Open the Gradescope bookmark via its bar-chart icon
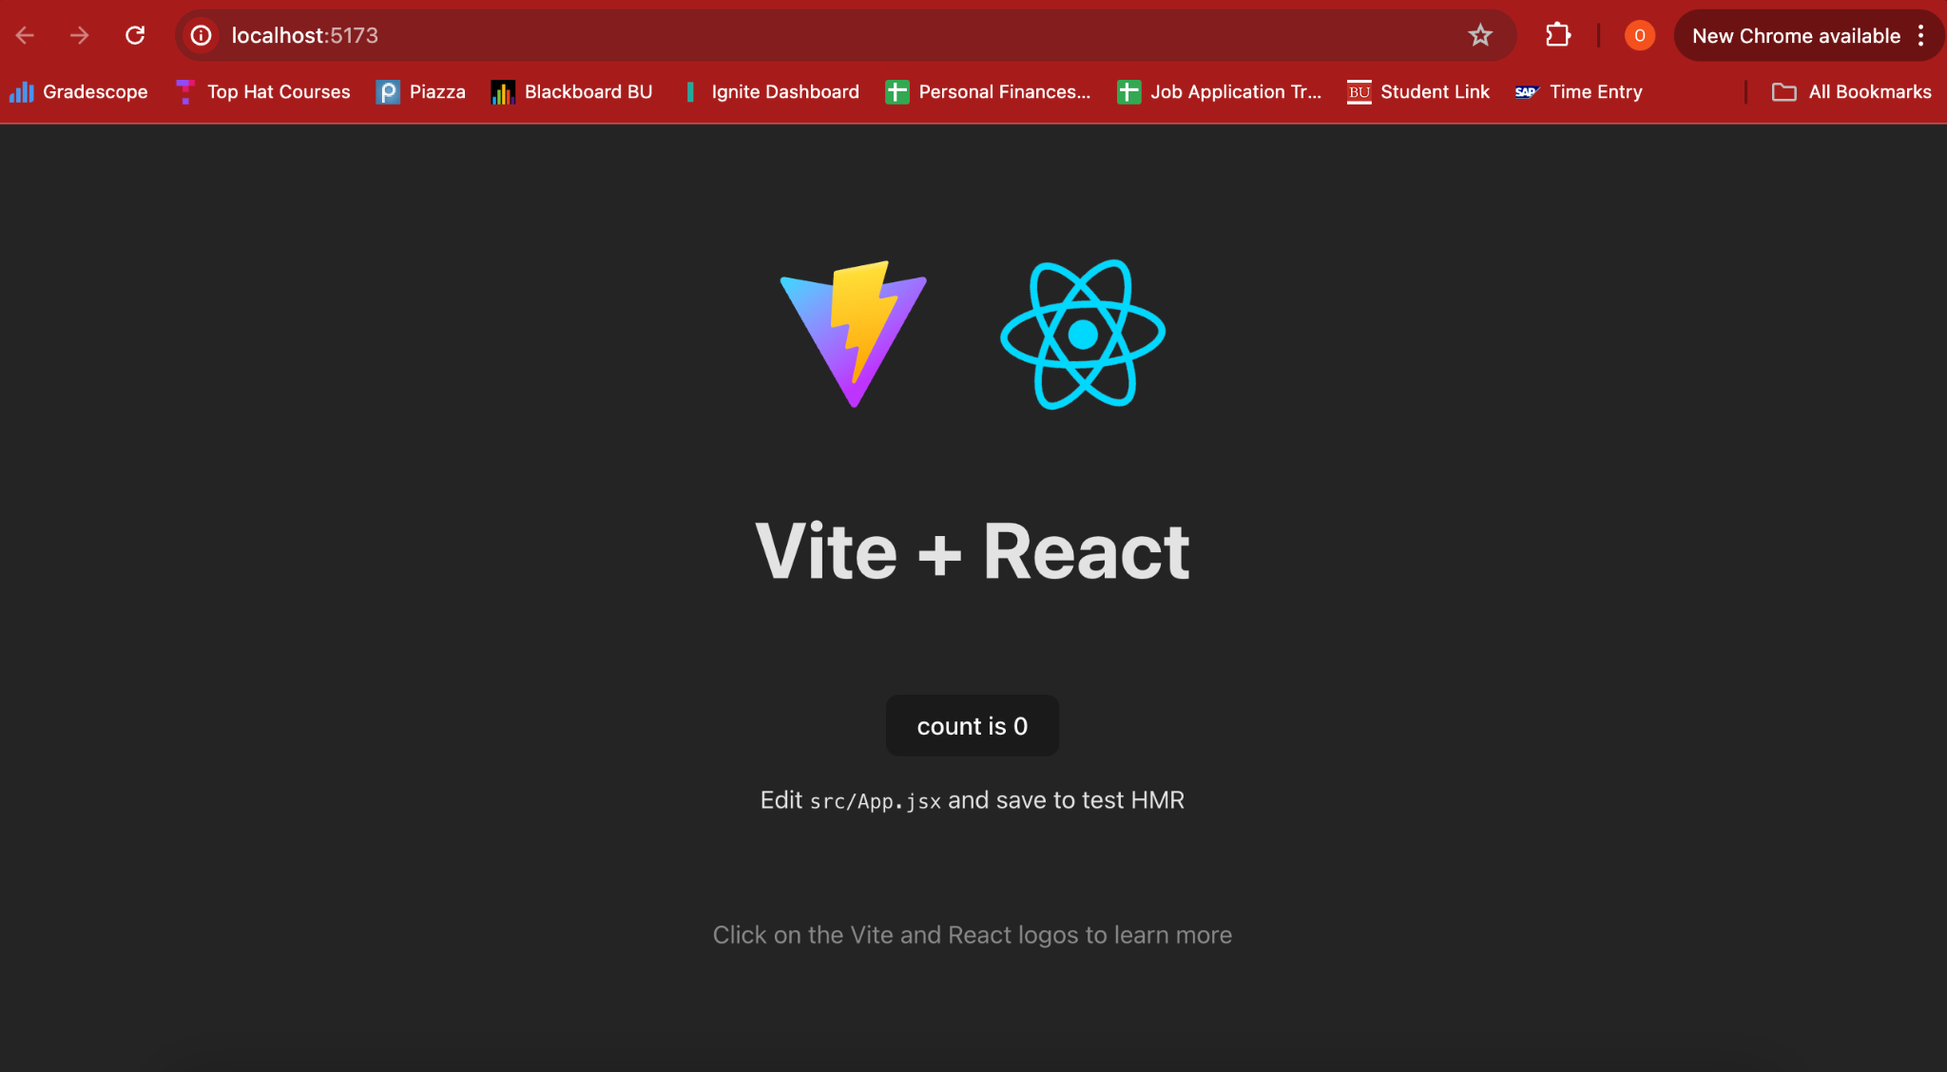 pos(21,91)
